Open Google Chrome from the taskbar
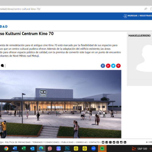This screenshot has width=152, height=152. (6, 149)
